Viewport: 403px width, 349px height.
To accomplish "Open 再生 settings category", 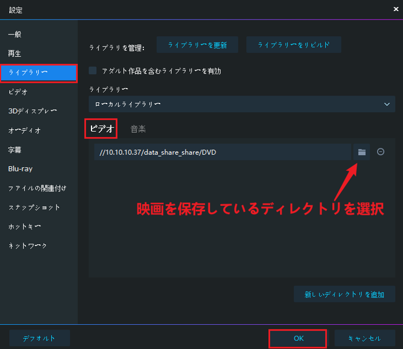I will (x=14, y=53).
